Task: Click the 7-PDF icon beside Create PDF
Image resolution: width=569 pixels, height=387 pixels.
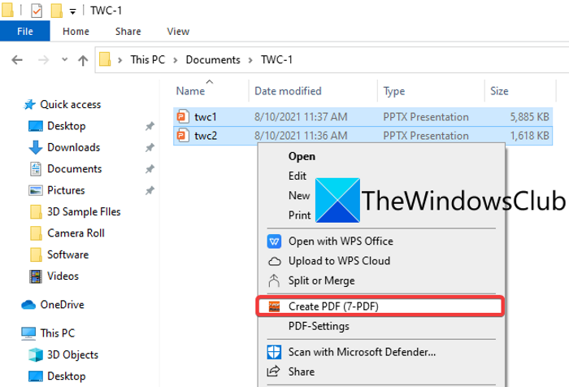Action: click(x=274, y=306)
